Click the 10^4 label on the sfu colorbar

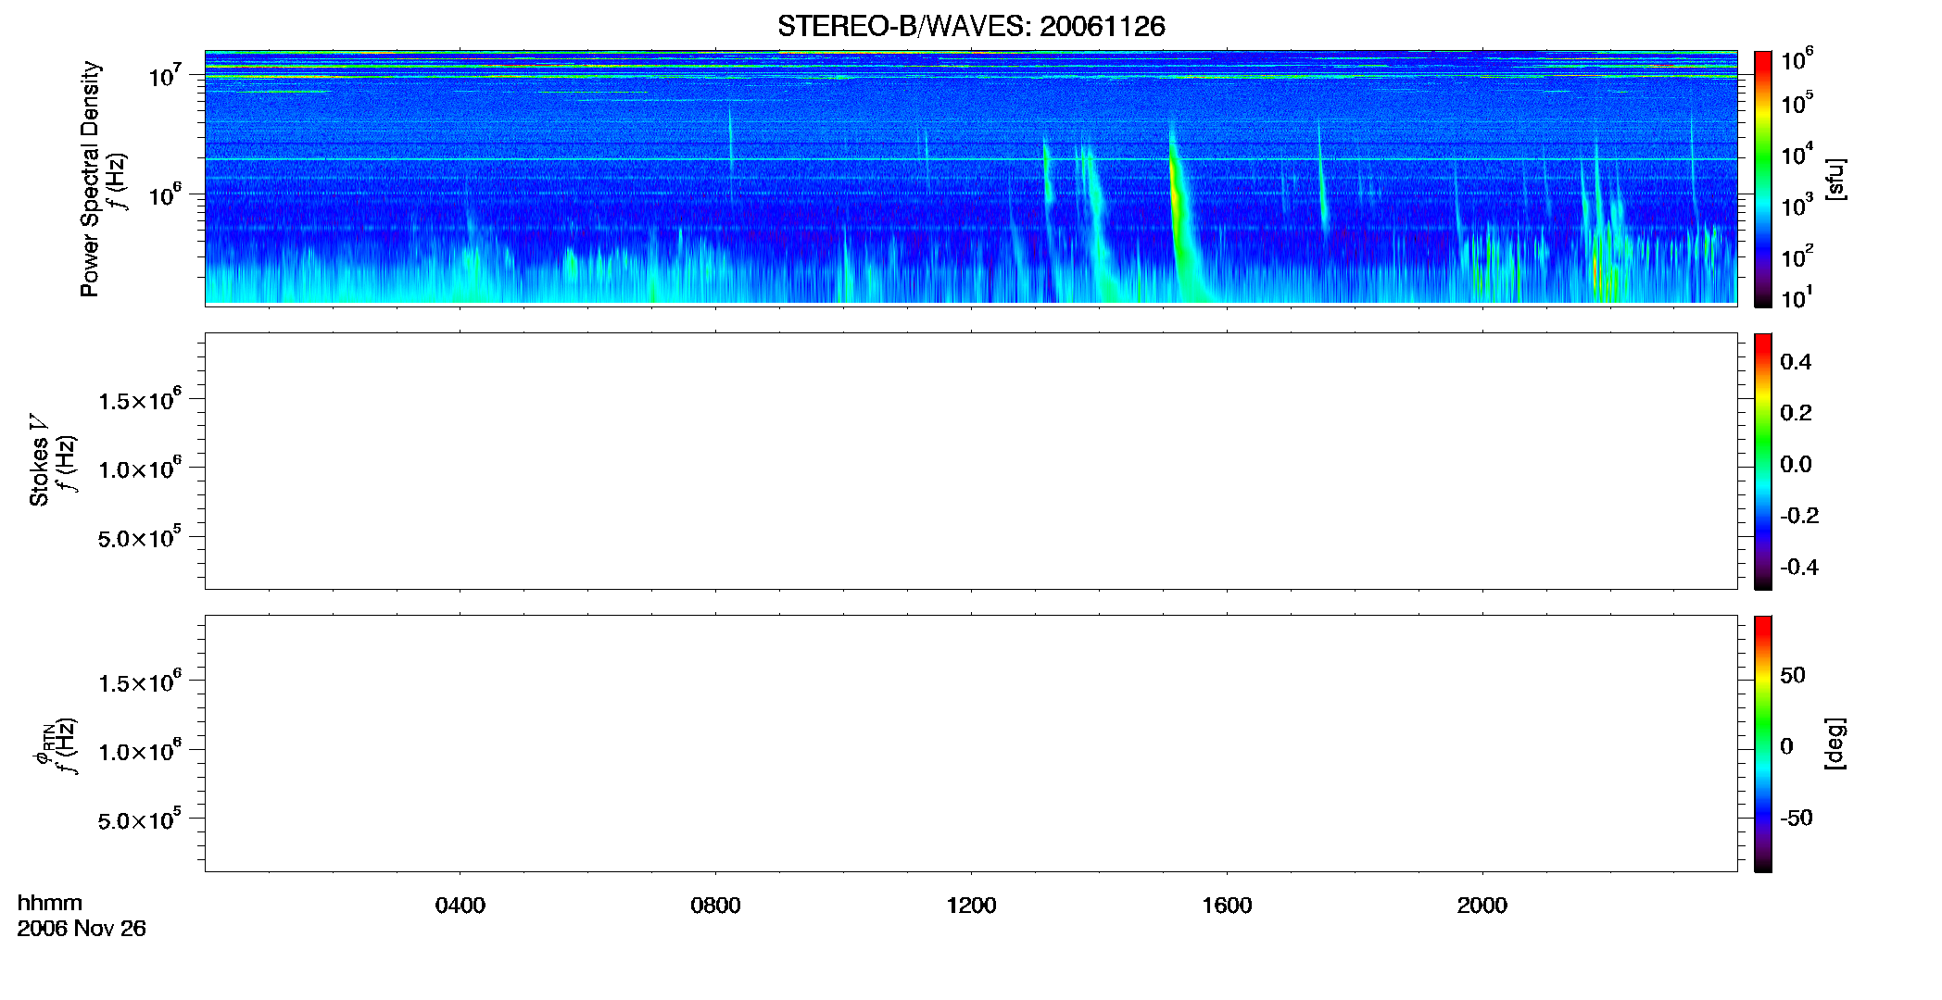1797,154
